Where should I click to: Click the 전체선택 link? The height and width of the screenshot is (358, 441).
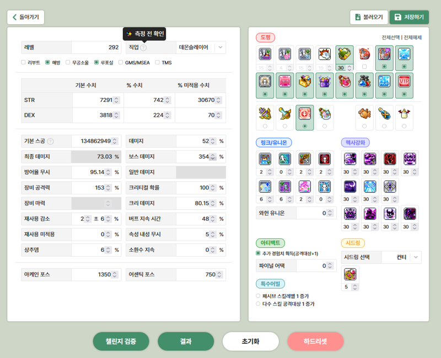390,37
